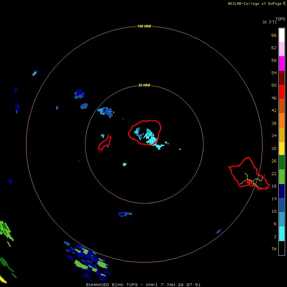Click the white color swatch in TOPS legend
The height and width of the screenshot is (287, 287).
tap(282, 35)
